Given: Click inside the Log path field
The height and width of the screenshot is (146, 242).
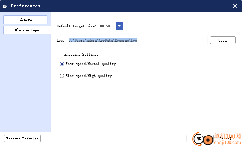Looking at the screenshot, I should click(137, 40).
